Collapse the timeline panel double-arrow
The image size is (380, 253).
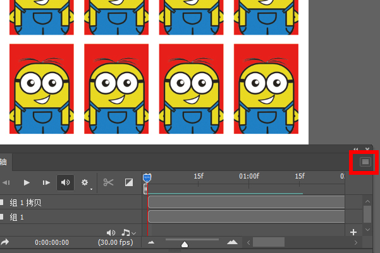tap(355, 150)
